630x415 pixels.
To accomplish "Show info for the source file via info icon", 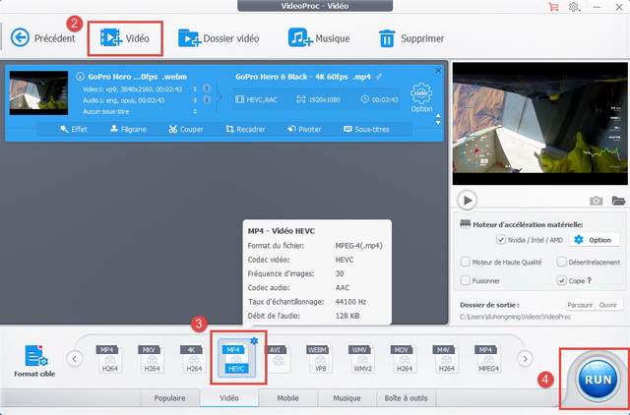I will (80, 77).
